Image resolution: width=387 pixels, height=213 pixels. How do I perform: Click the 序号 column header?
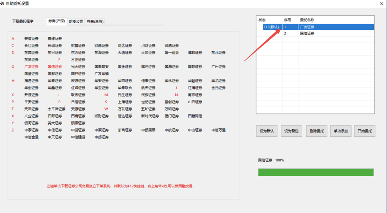(x=287, y=20)
